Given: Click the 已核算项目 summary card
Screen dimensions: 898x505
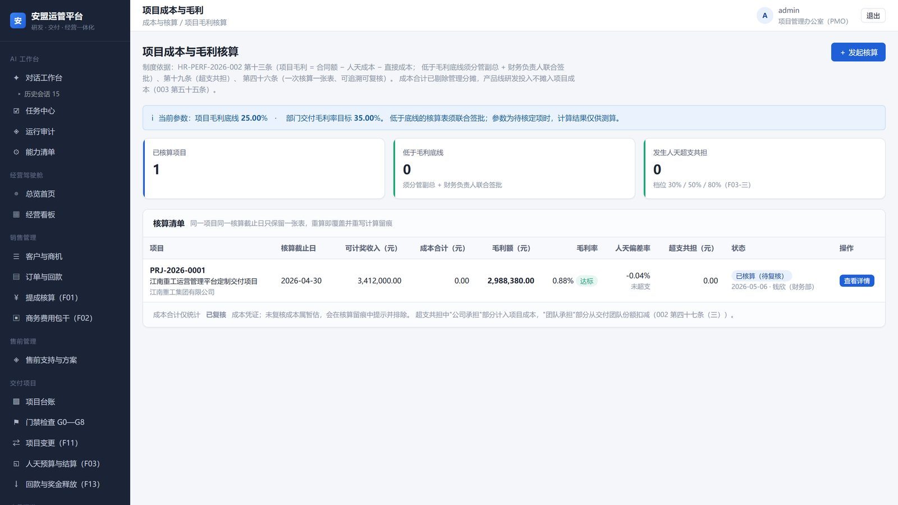Looking at the screenshot, I should 264,168.
